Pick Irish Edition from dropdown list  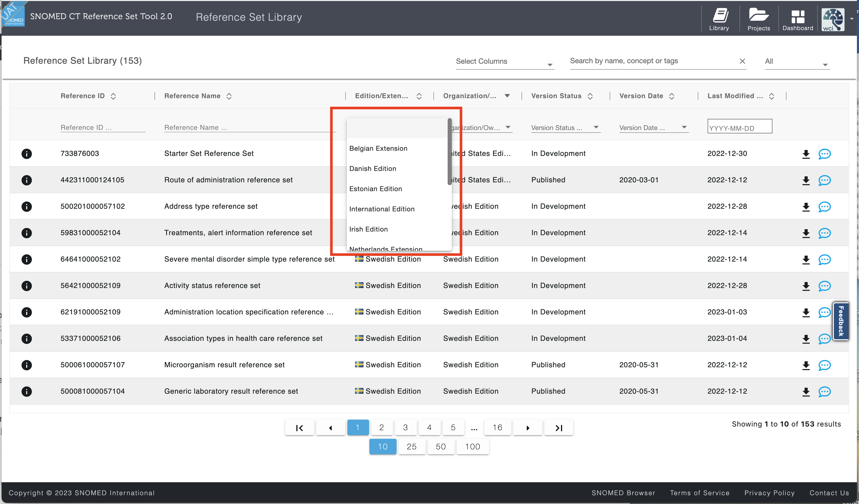coord(397,229)
